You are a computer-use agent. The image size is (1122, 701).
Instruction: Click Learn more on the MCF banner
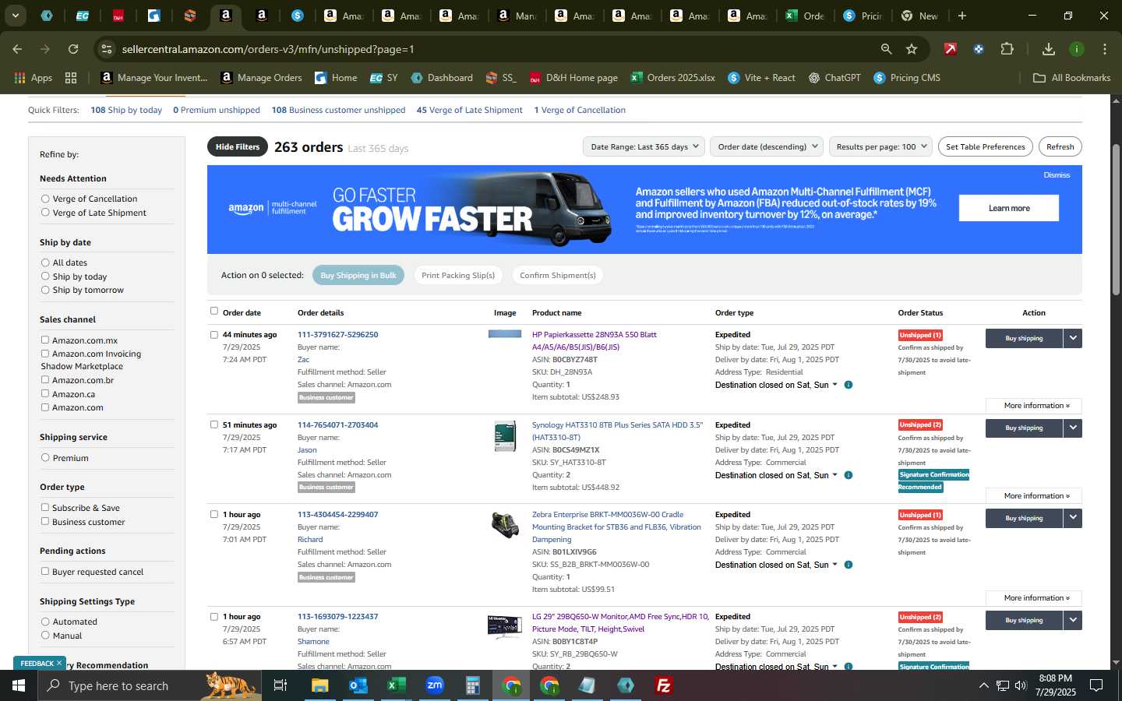tap(1008, 208)
